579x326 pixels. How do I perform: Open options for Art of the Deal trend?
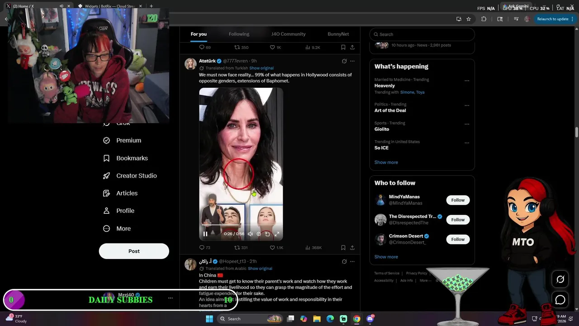(467, 105)
